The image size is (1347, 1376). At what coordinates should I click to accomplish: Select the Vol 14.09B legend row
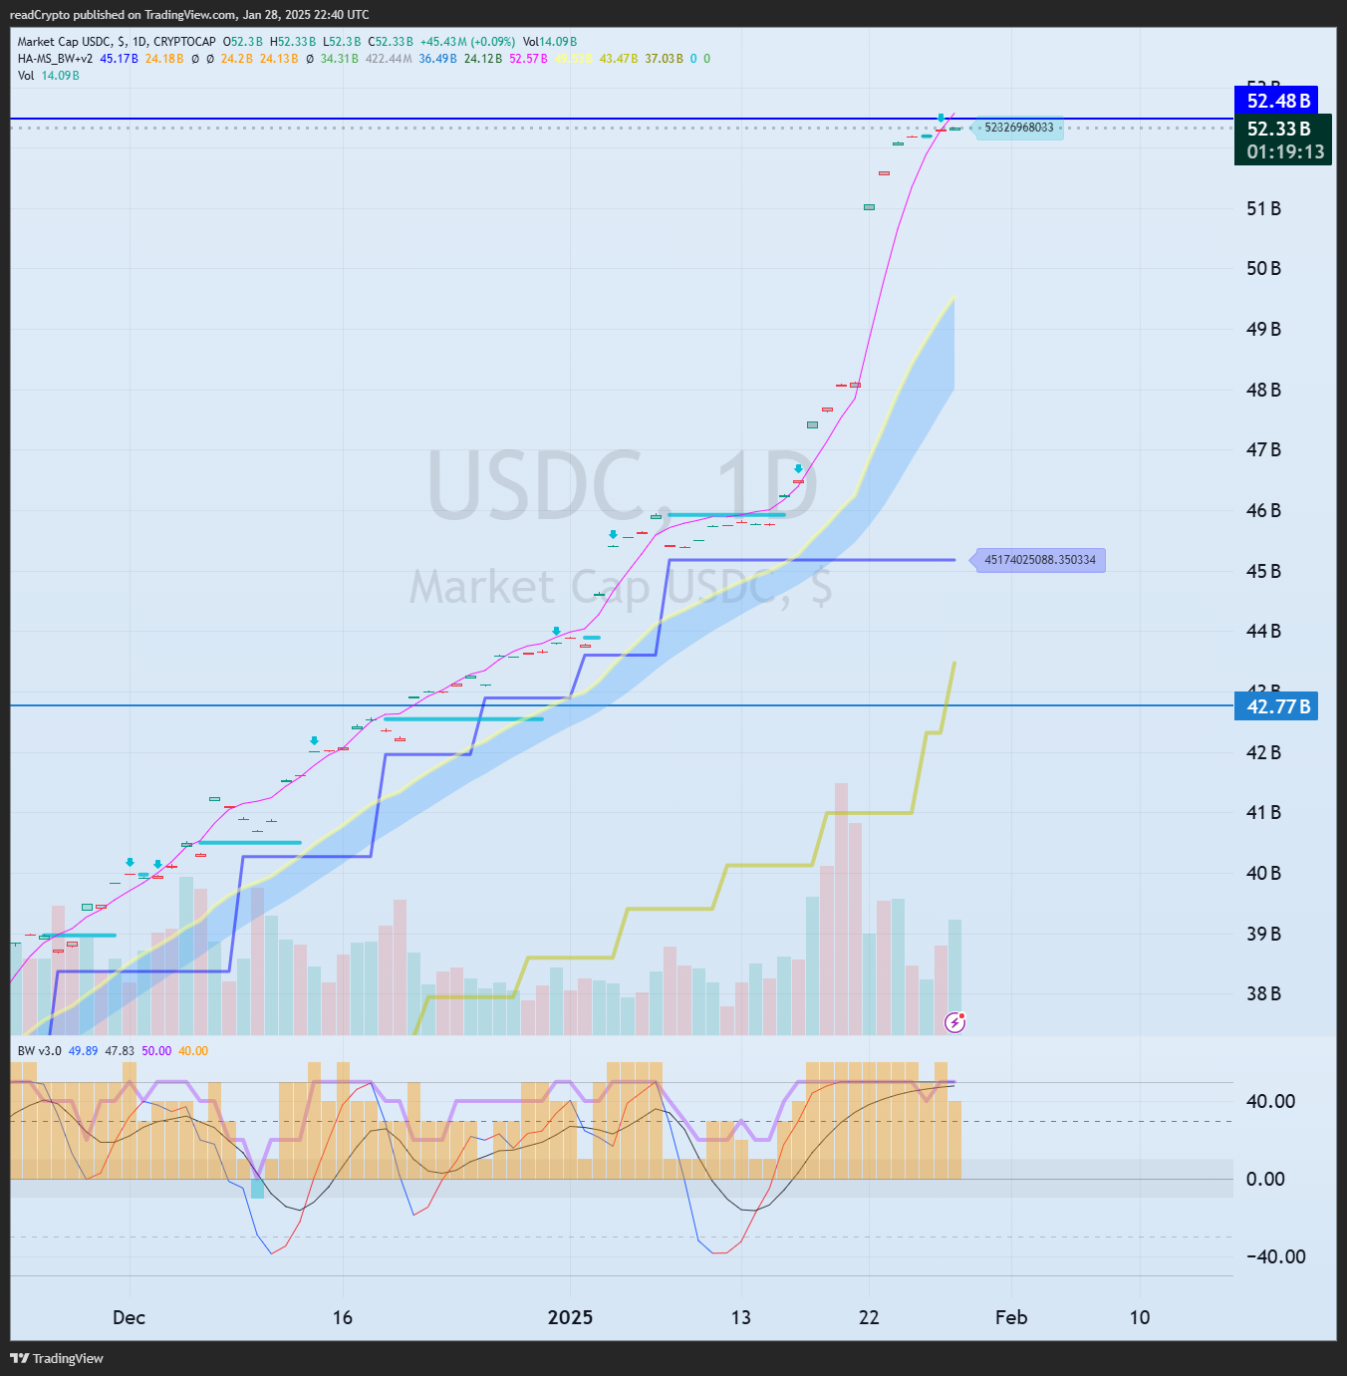(49, 76)
